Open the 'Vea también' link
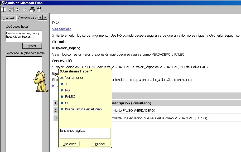This screenshot has width=241, height=152. pyautogui.click(x=62, y=29)
